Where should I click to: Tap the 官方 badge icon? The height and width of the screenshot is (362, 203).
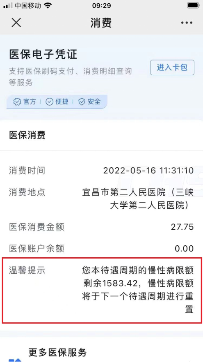click(x=17, y=101)
